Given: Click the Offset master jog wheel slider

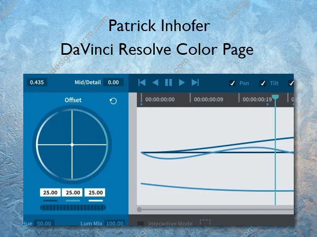Looking at the screenshot, I should tap(72, 208).
